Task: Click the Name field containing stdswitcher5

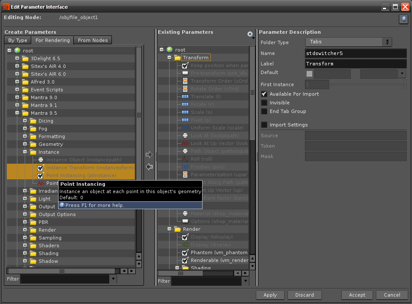Action: click(x=356, y=53)
